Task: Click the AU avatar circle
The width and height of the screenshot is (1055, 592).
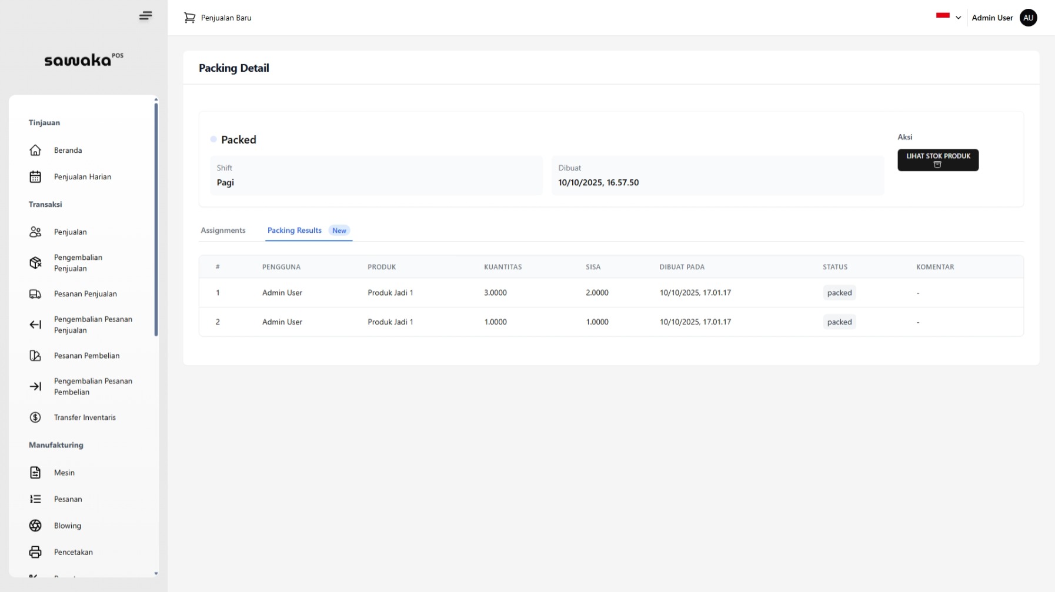Action: (1028, 18)
